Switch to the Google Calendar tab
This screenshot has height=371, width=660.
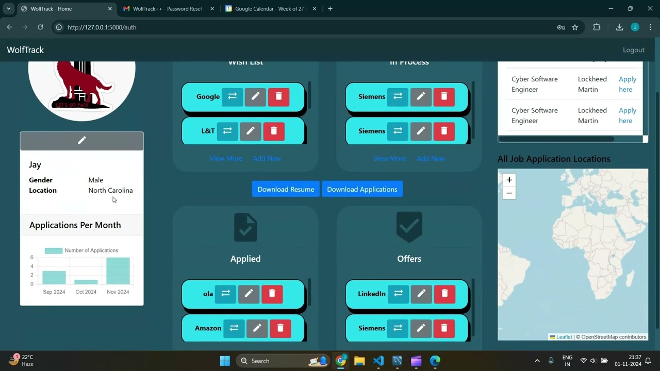(270, 9)
